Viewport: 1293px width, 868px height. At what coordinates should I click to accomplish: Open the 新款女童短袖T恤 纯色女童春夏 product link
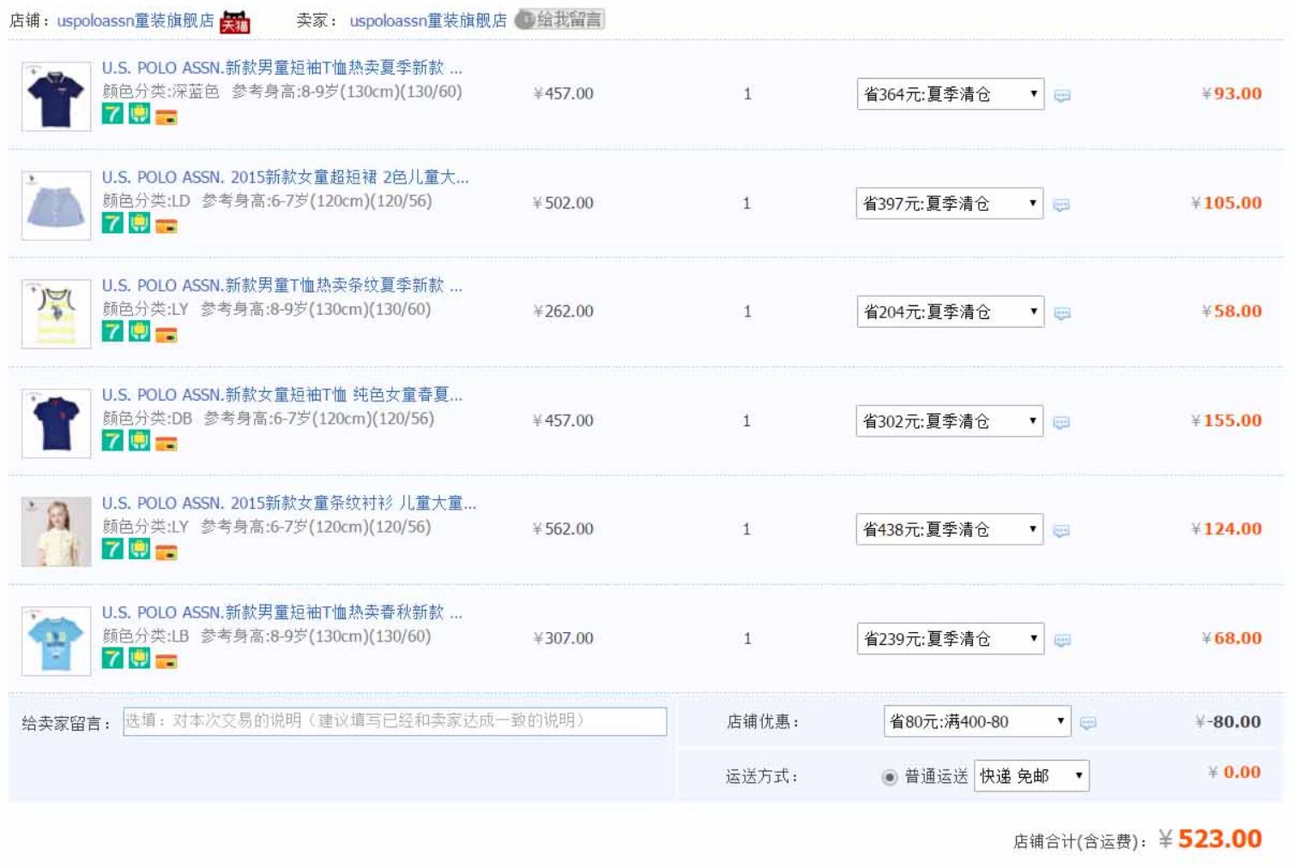[x=282, y=395]
